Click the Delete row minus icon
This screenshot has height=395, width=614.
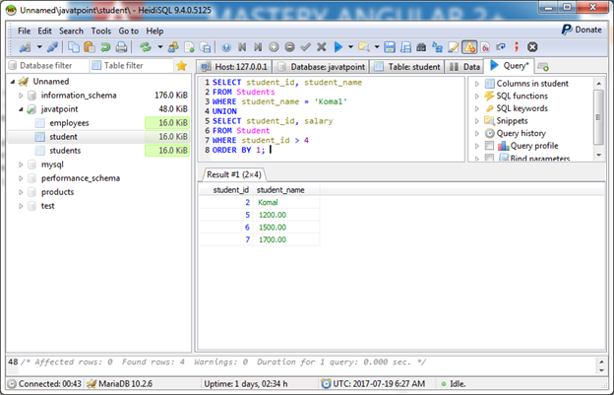pyautogui.click(x=289, y=47)
